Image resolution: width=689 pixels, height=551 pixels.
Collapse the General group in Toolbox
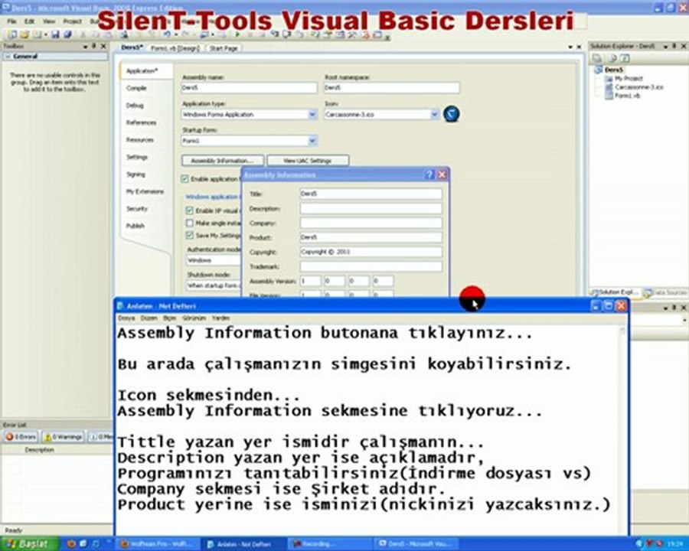coord(8,56)
